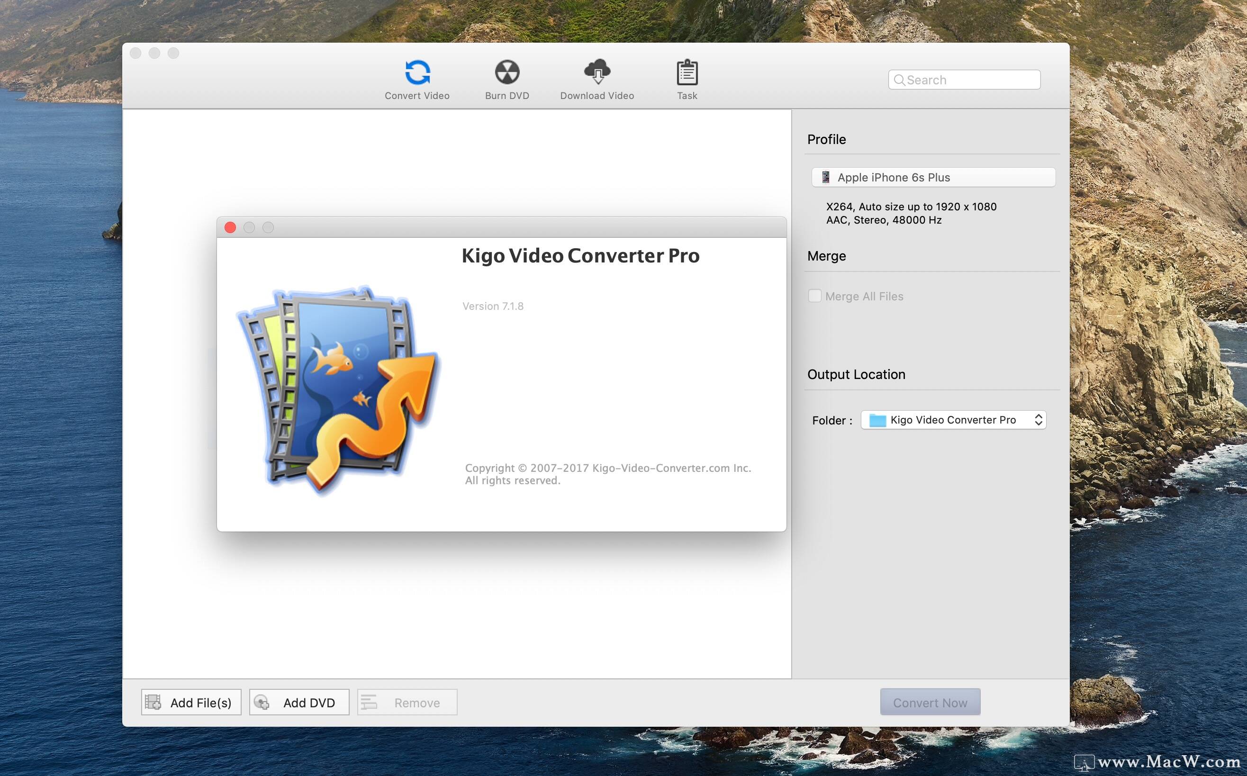
Task: Click the up-down arrows of Folder popup
Action: pos(1038,420)
